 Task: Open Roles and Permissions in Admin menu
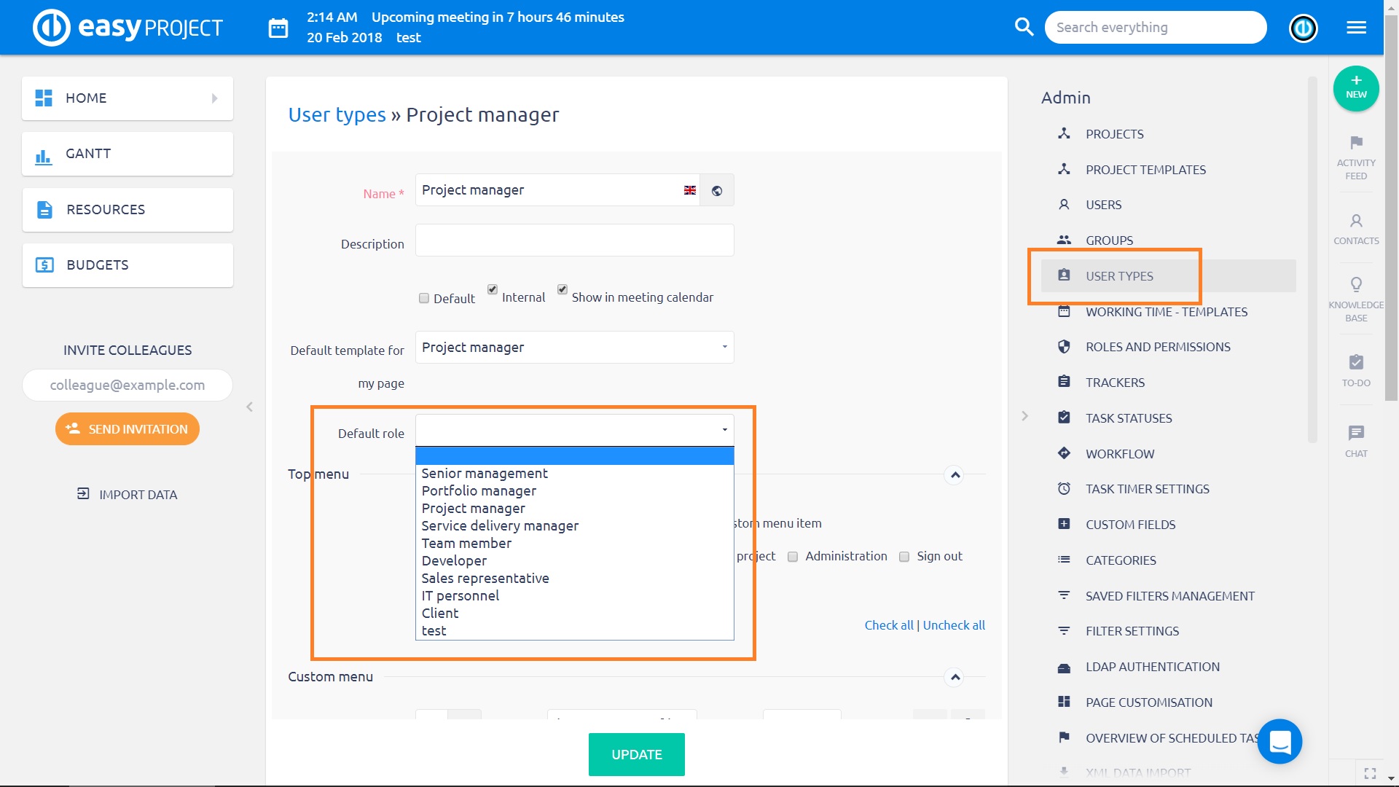tap(1157, 346)
